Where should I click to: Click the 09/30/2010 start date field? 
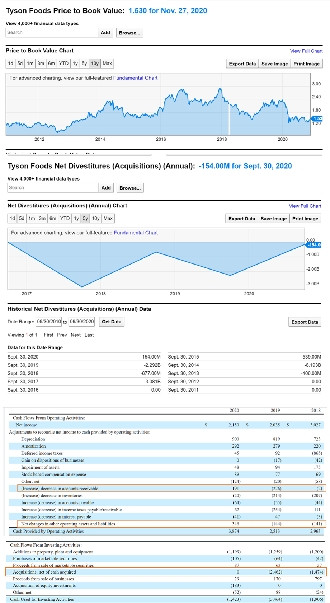coord(49,322)
